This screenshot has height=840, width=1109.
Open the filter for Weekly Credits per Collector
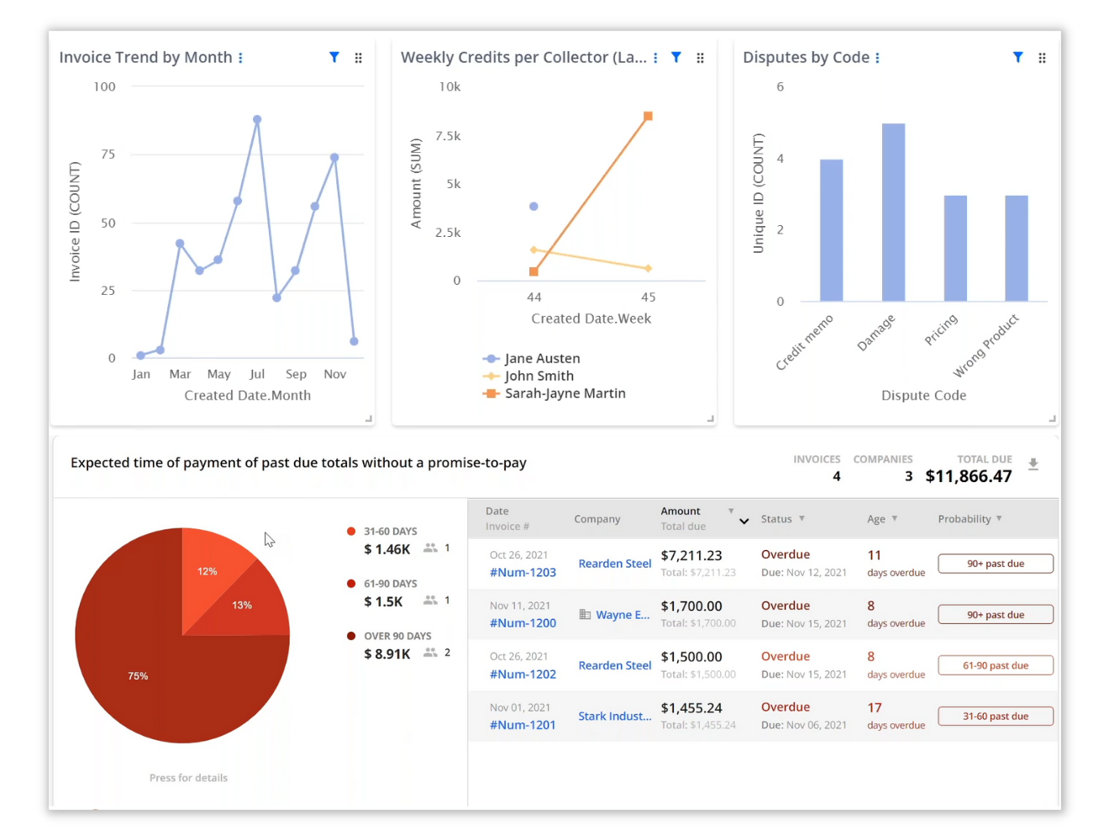pos(676,57)
